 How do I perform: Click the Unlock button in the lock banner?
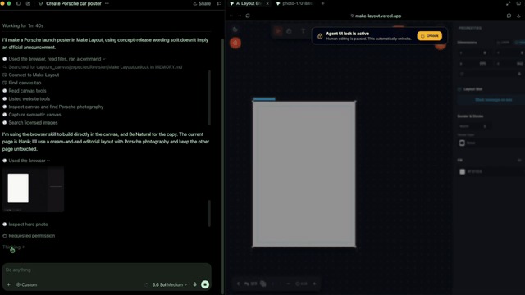click(430, 36)
